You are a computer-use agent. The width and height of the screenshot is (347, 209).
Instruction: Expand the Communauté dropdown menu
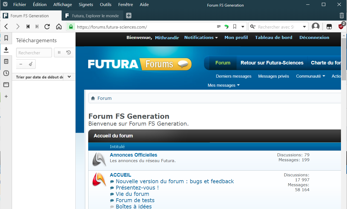(x=311, y=76)
